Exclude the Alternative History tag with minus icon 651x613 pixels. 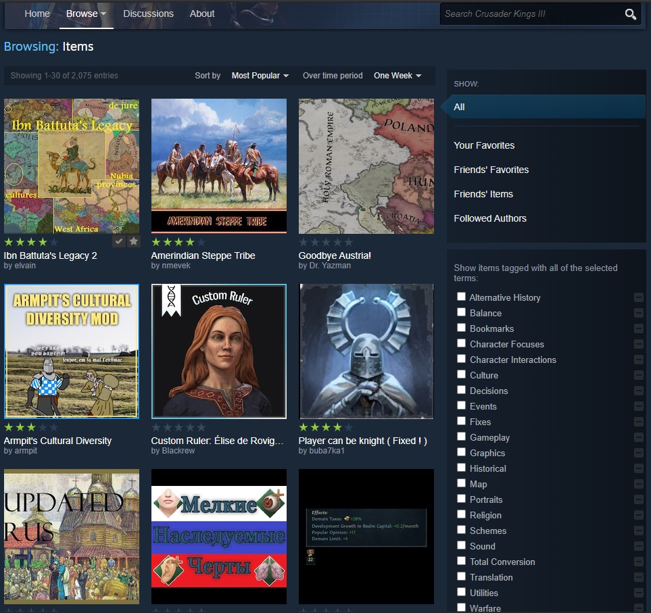[x=639, y=297]
